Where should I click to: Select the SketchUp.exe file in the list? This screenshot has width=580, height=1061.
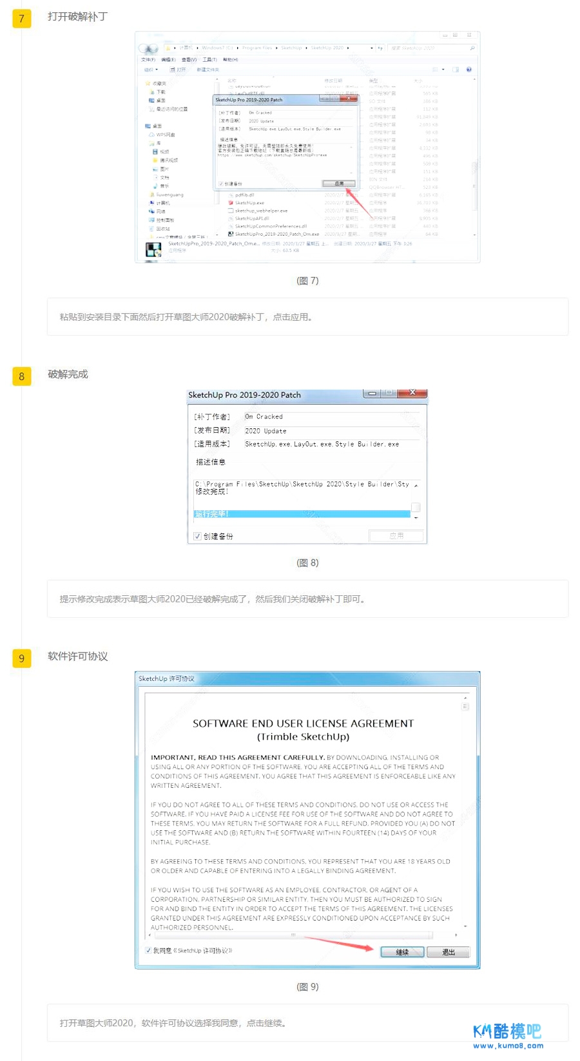[246, 202]
